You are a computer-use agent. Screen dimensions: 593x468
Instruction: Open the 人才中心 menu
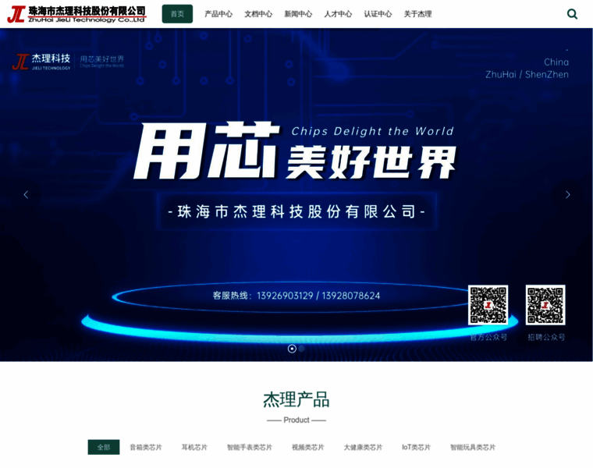[338, 14]
